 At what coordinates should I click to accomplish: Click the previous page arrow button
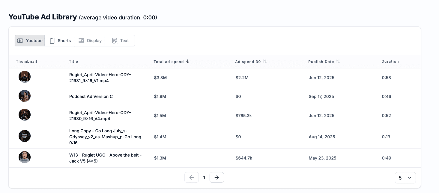pos(192,177)
